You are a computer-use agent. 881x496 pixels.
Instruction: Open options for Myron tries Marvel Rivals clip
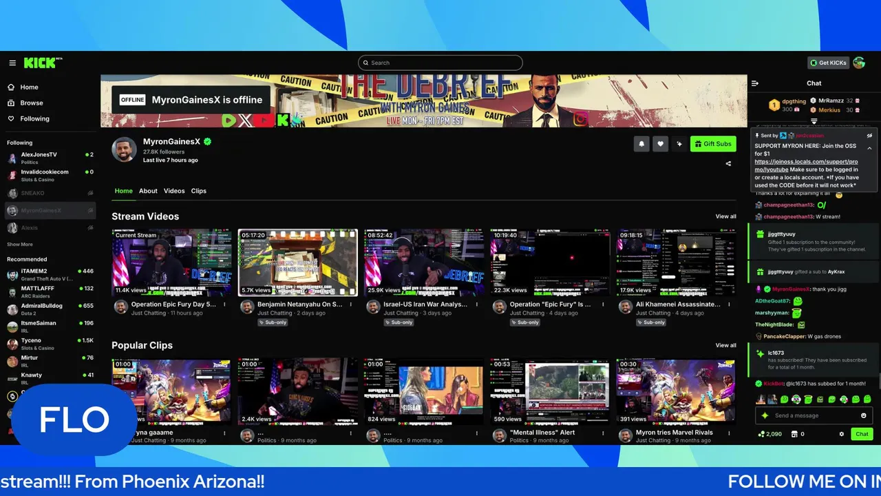coord(729,433)
